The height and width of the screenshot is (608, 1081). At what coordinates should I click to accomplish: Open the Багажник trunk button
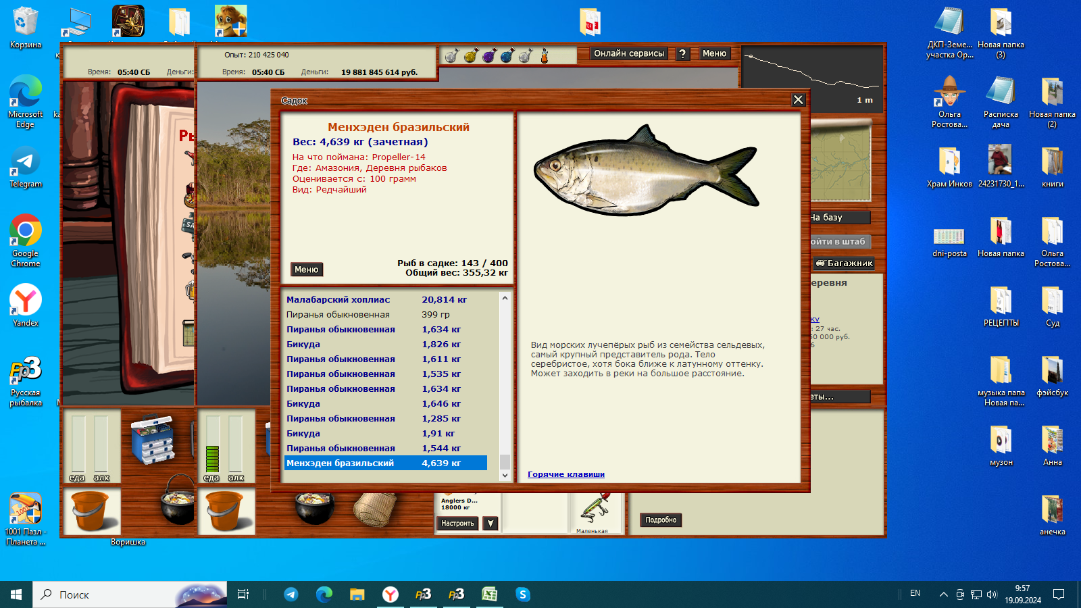tap(845, 263)
